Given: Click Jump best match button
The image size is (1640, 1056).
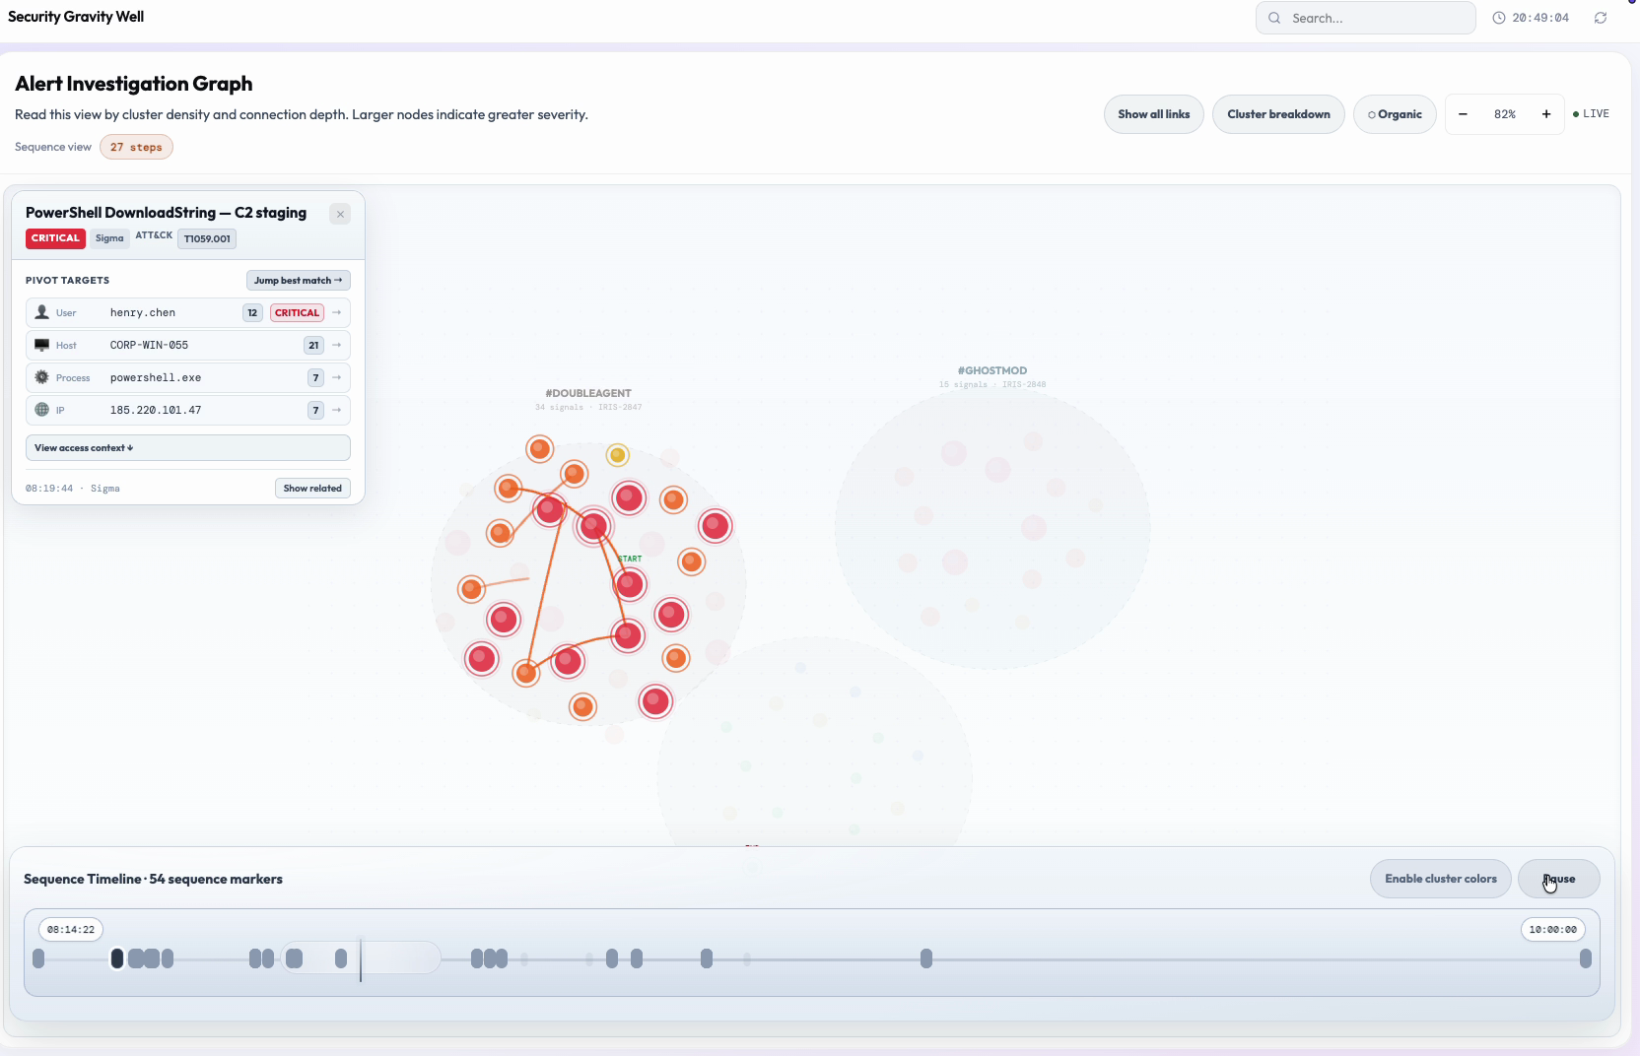Looking at the screenshot, I should pyautogui.click(x=299, y=281).
